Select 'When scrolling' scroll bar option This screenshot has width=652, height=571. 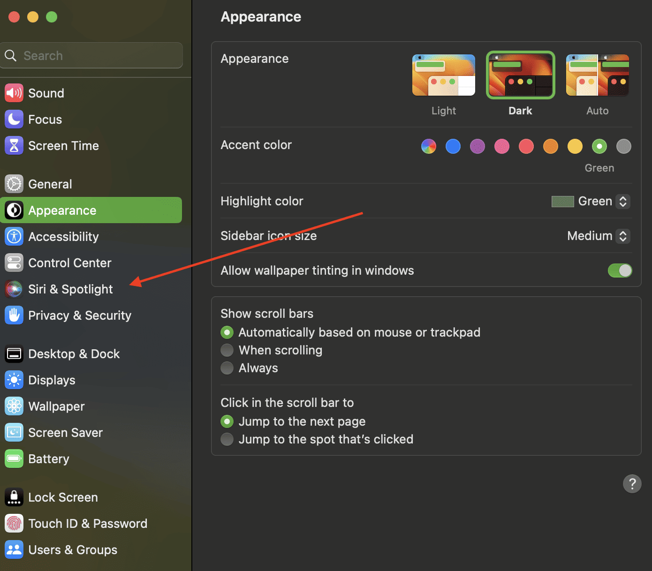click(x=227, y=350)
